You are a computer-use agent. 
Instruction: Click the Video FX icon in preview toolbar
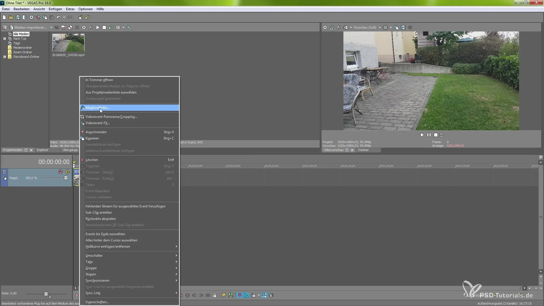(339, 27)
